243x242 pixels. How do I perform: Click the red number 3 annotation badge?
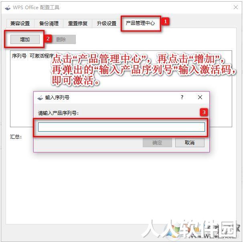(204, 112)
